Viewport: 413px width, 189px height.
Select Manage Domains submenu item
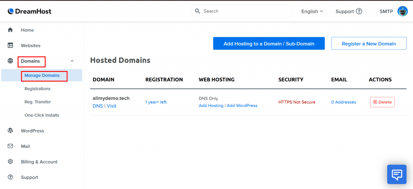tap(42, 76)
